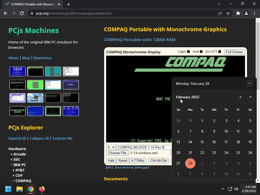
Task: Collapse the IBM PC tree node
Action: [x=18, y=165]
